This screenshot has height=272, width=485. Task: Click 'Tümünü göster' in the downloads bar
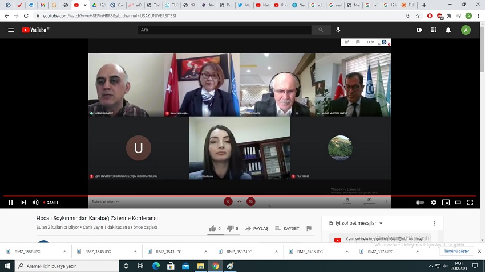click(456, 251)
